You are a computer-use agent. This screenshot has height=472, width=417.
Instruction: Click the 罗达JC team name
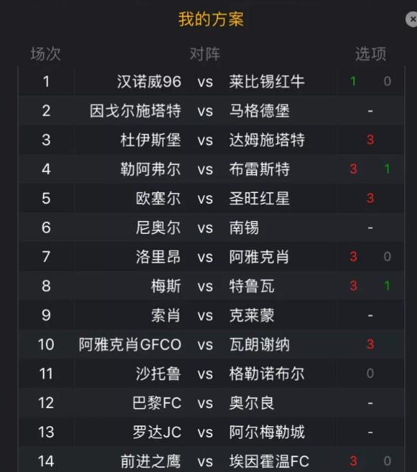[x=157, y=432]
